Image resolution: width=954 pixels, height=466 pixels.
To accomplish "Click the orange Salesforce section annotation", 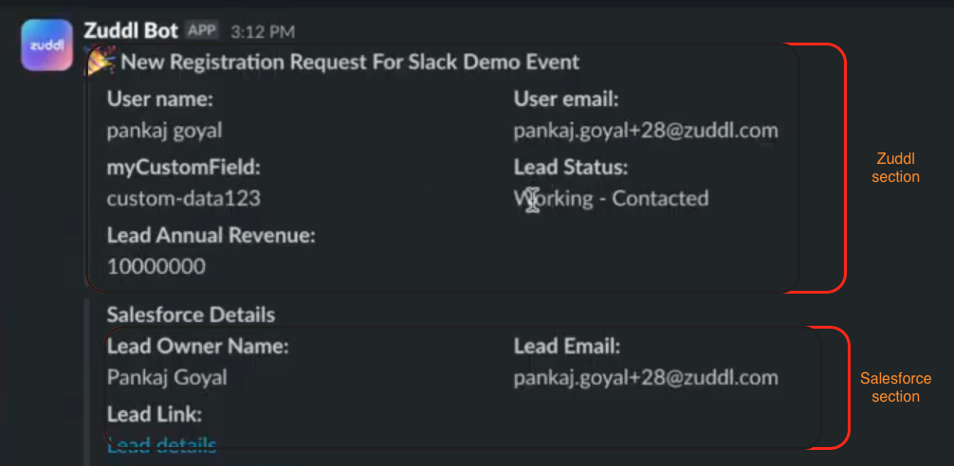I will tap(895, 387).
